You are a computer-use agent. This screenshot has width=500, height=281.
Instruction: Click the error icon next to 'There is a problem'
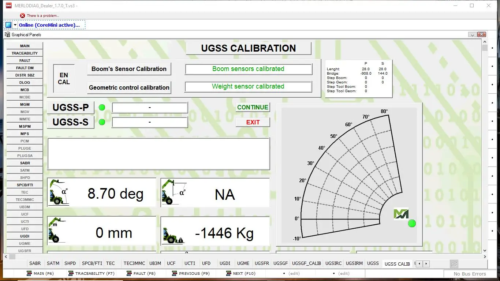[x=23, y=15]
